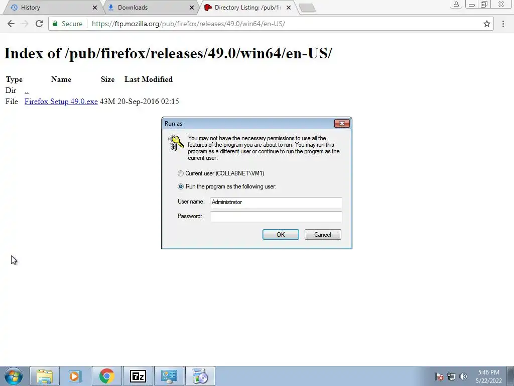Reload the page with the refresh icon
The height and width of the screenshot is (386, 514).
click(x=39, y=24)
